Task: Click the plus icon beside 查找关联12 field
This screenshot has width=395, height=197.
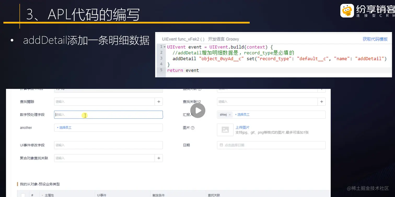Action: click(322, 102)
